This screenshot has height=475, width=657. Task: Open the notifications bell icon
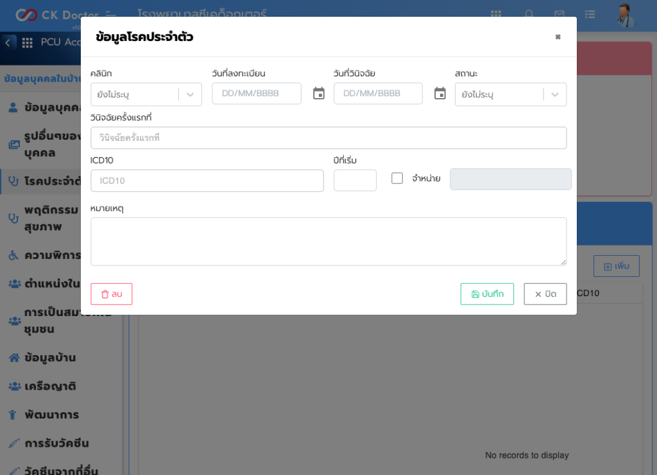pyautogui.click(x=529, y=14)
